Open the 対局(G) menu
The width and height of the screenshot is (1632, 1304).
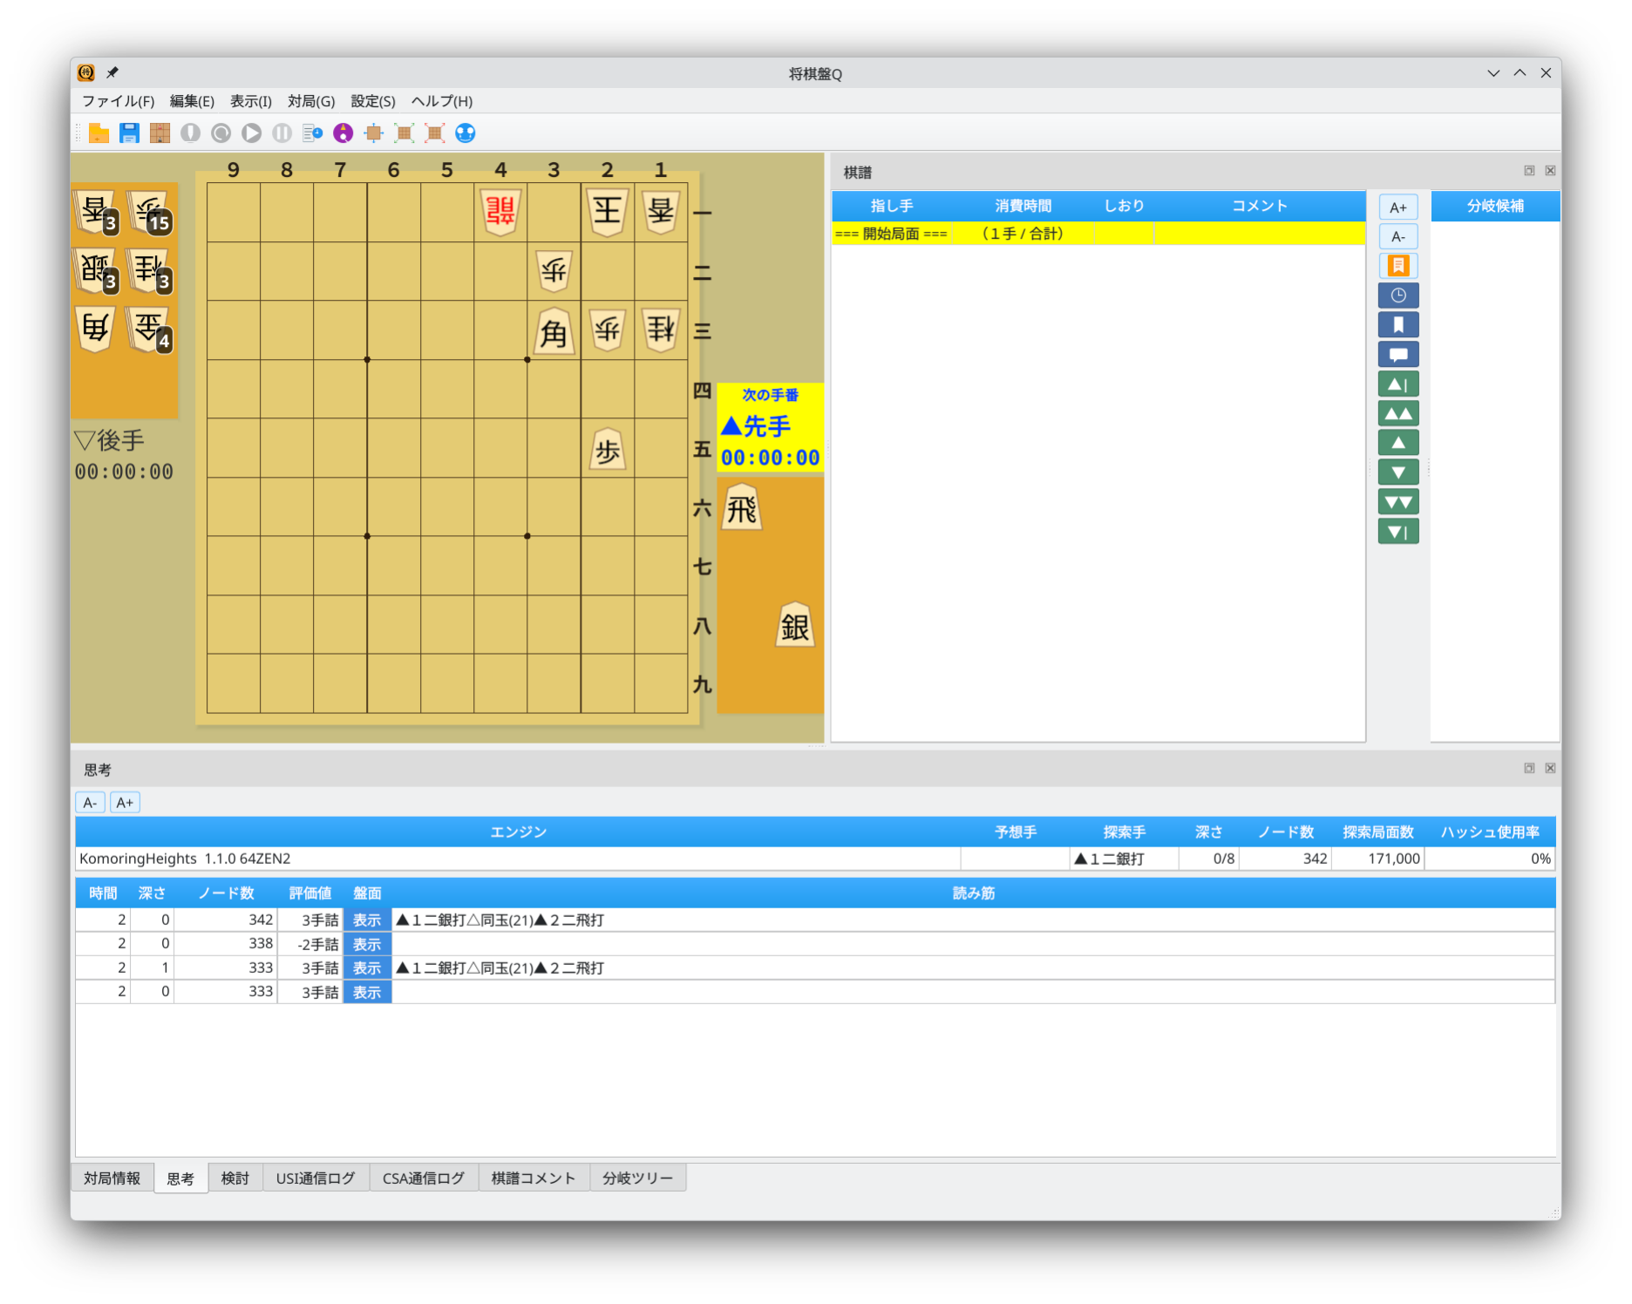[311, 101]
